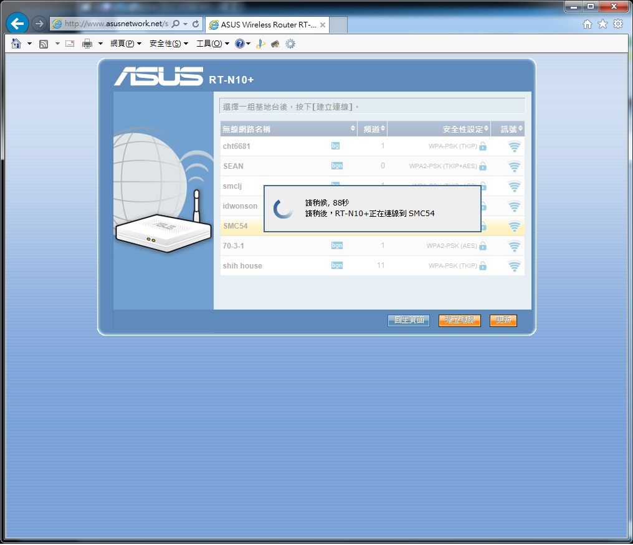Expand the Home button dropdown arrow

click(x=29, y=44)
